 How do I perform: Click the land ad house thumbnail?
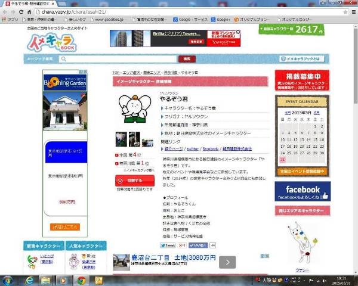pos(122,263)
